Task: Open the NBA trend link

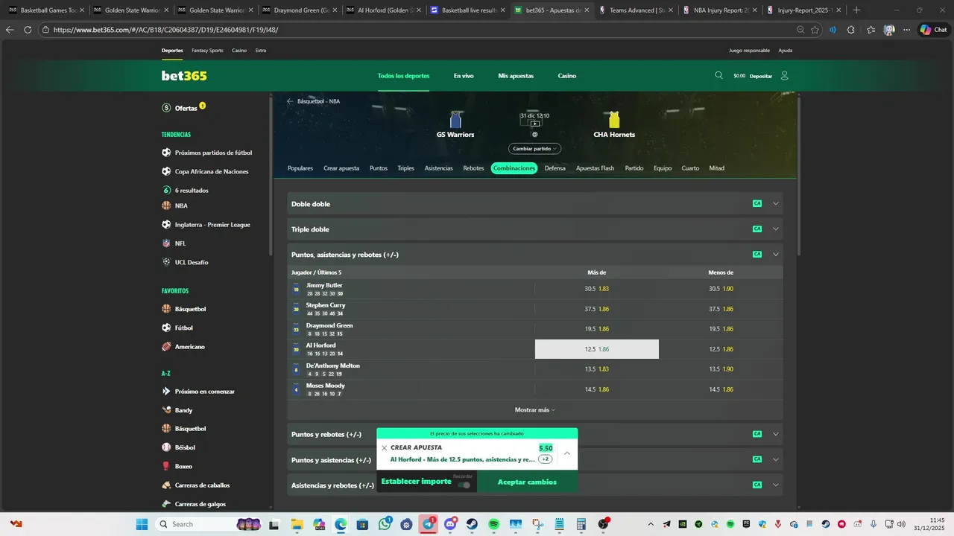Action: point(175,205)
